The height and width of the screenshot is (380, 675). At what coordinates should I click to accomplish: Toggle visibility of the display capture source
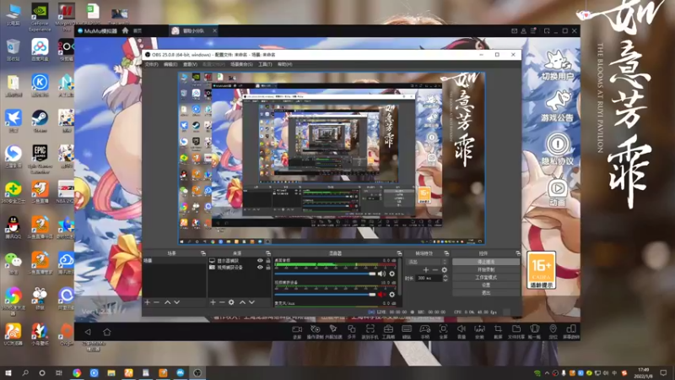pyautogui.click(x=260, y=261)
